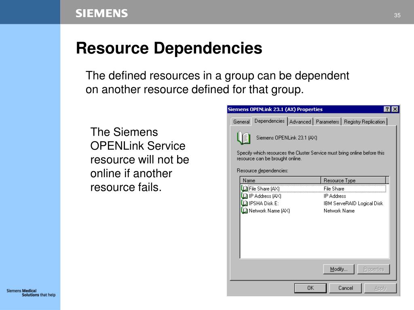The image size is (414, 310).
Task: Select the IPSHA Disk E: dependency row
Action: click(313, 203)
